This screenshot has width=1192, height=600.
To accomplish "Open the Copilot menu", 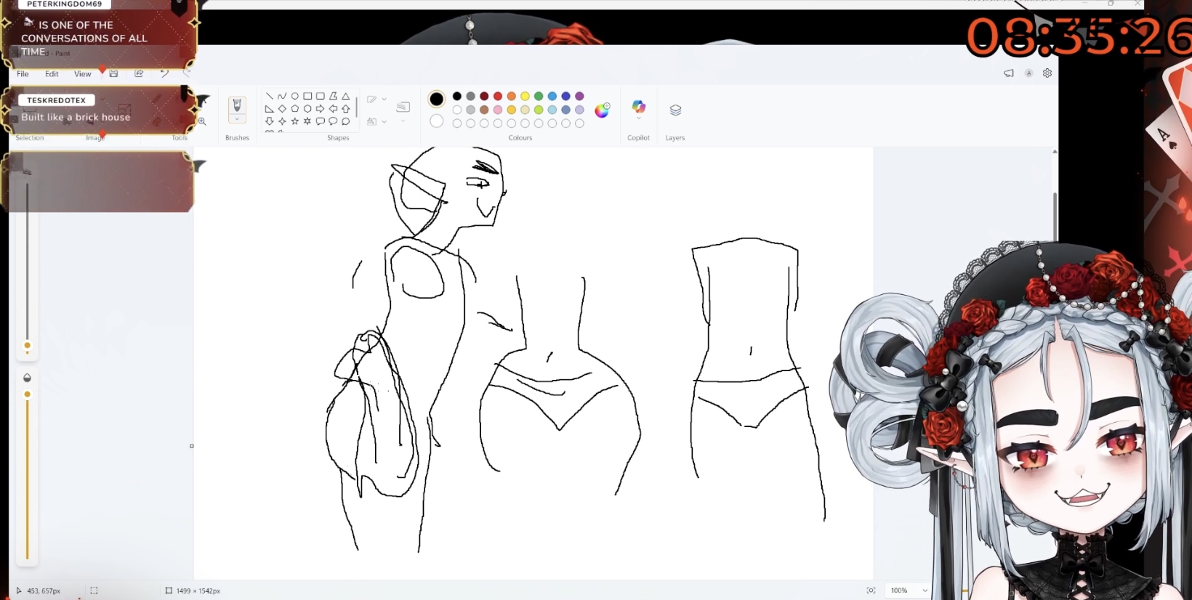I will click(639, 109).
